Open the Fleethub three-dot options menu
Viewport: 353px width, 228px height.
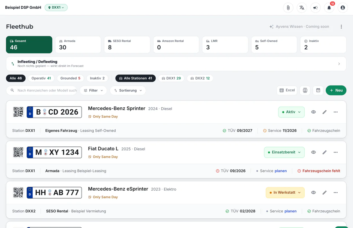point(341,27)
